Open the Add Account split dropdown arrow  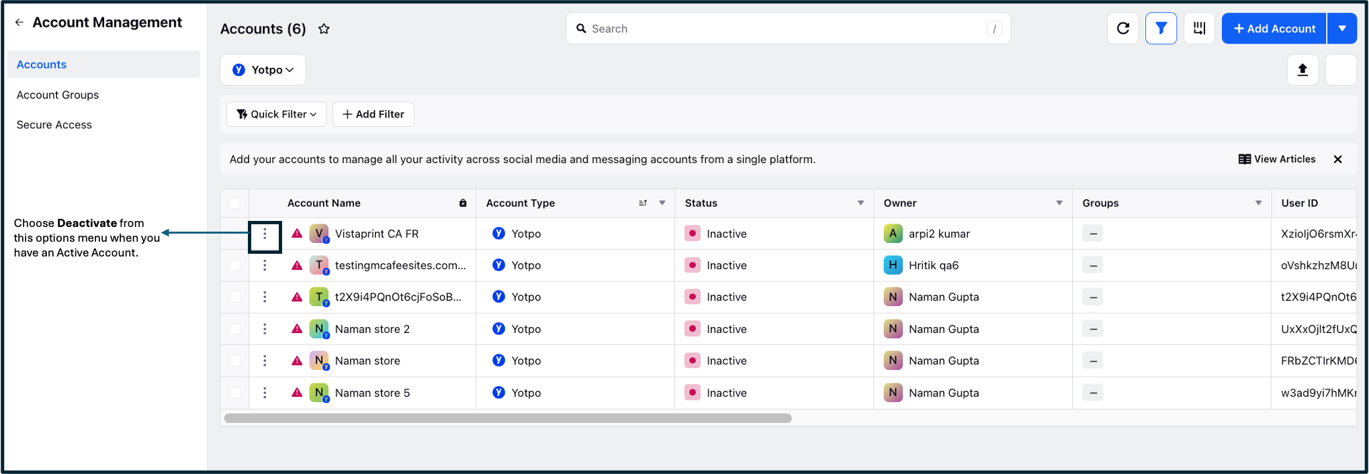[1342, 28]
